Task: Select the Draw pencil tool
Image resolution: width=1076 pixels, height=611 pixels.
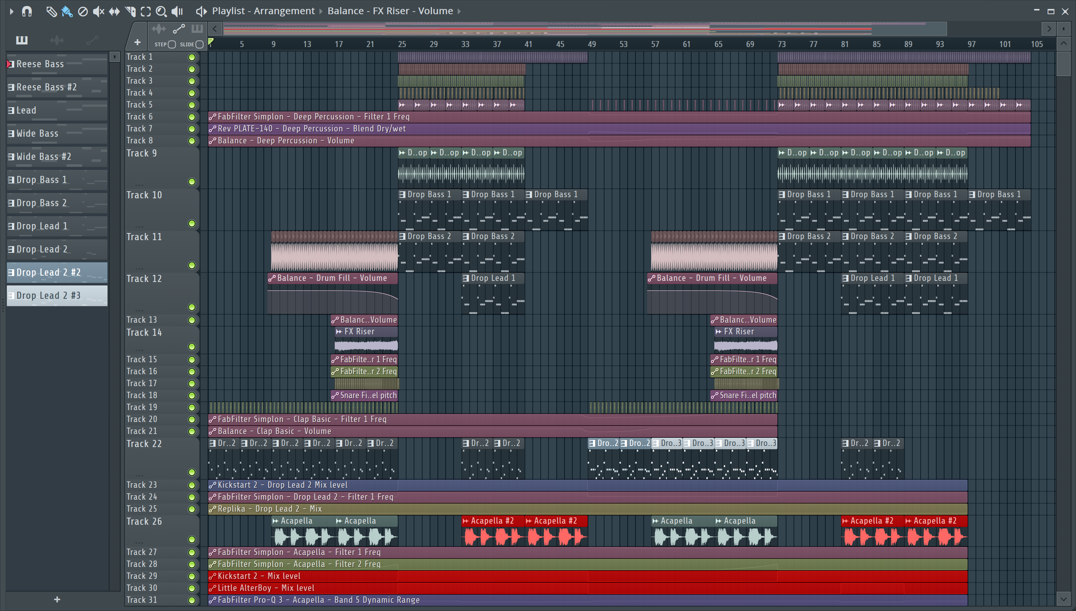Action: pyautogui.click(x=51, y=11)
